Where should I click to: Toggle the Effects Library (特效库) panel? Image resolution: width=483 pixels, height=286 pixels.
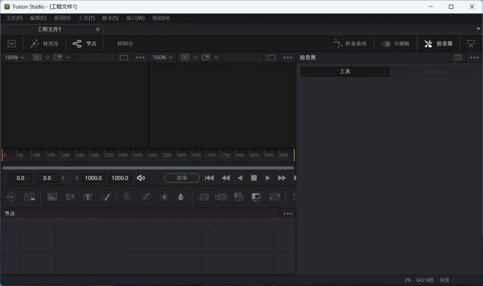click(x=44, y=44)
